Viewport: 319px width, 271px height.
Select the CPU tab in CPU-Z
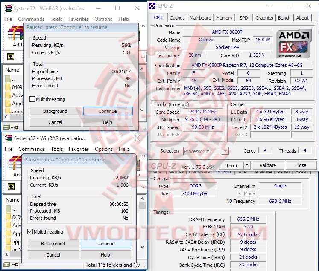(158, 17)
